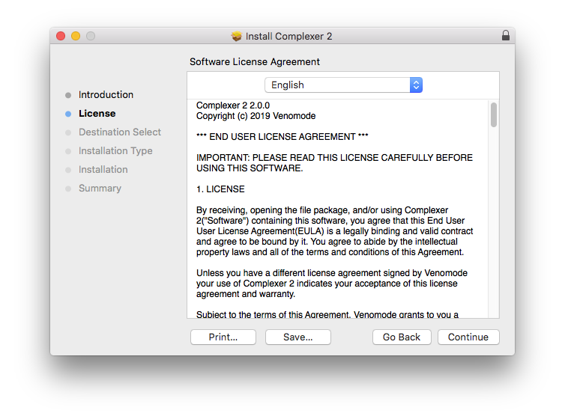Image resolution: width=568 pixels, height=413 pixels.
Task: Click the blue arrows on language selector
Action: click(416, 85)
